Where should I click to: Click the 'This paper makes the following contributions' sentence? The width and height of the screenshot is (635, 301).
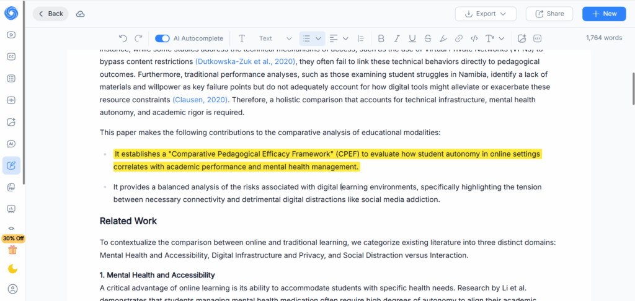click(270, 133)
